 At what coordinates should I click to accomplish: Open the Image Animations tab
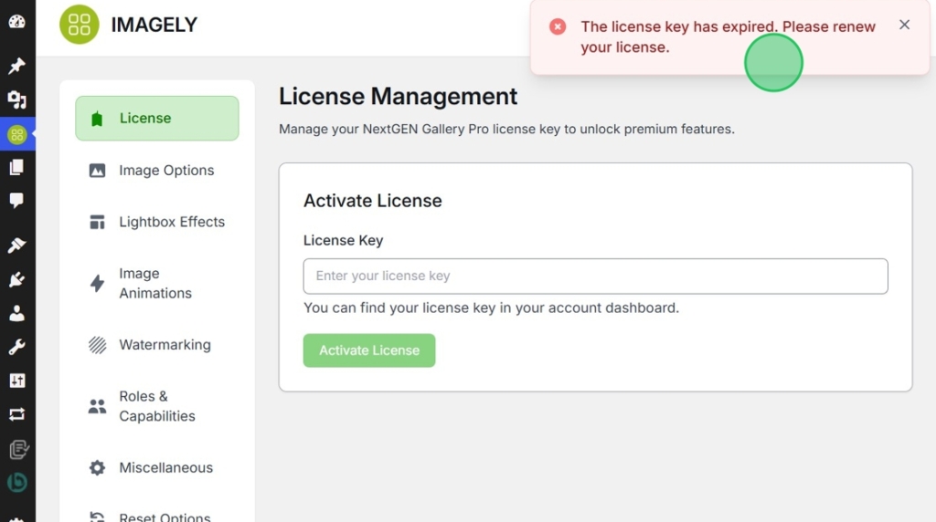pyautogui.click(x=157, y=283)
